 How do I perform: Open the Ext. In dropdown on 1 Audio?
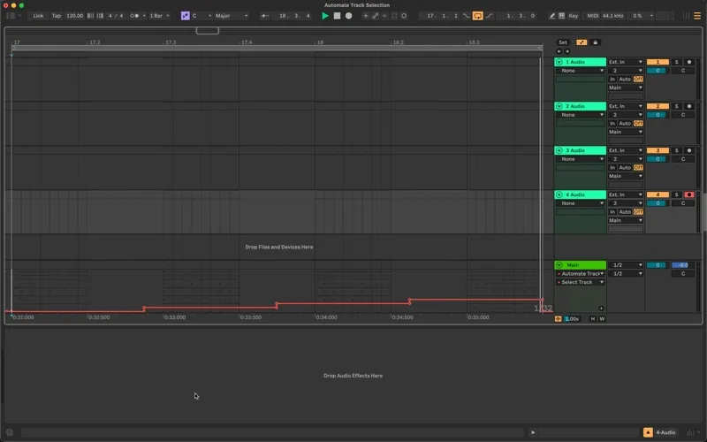tap(626, 62)
